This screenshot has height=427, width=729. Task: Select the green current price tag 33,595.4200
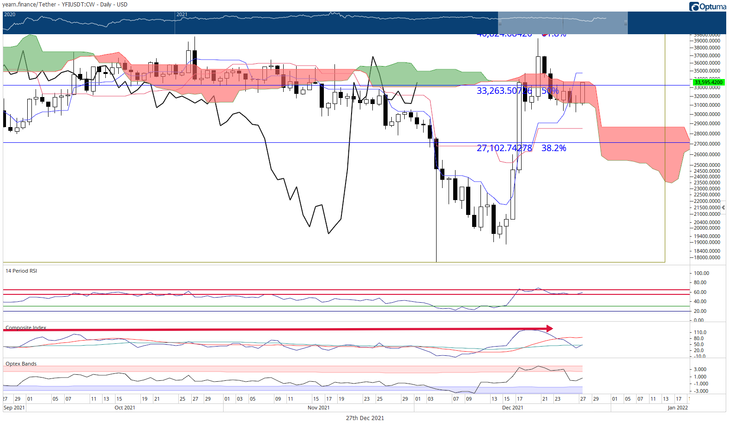(709, 82)
